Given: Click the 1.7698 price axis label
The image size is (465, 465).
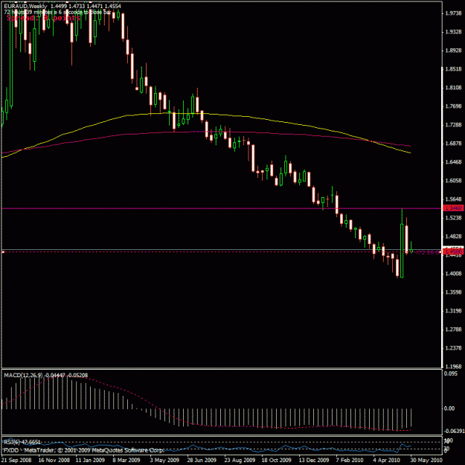Looking at the screenshot, I should point(454,106).
